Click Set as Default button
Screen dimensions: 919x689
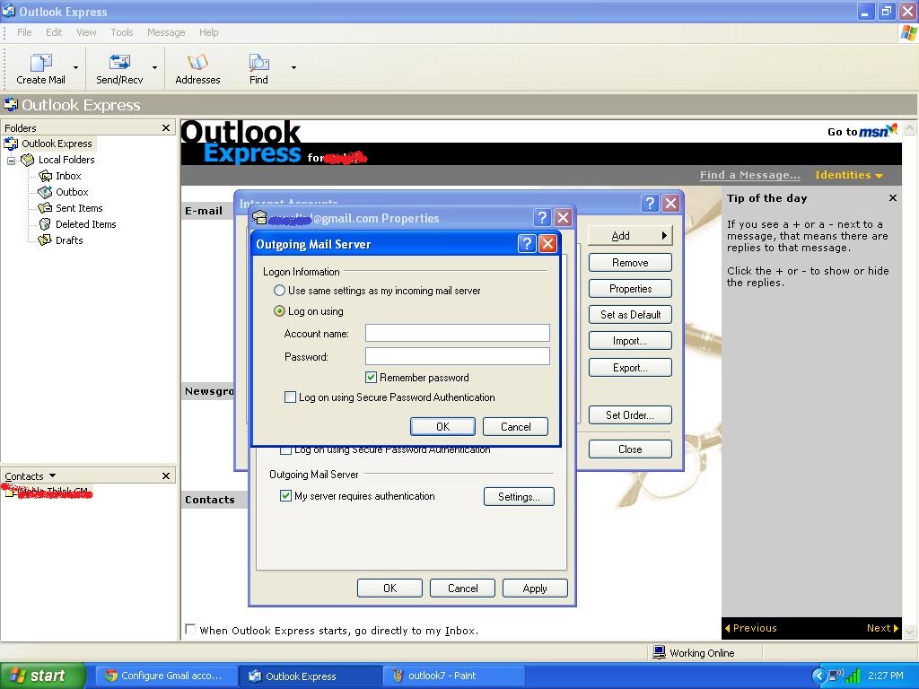(x=630, y=315)
